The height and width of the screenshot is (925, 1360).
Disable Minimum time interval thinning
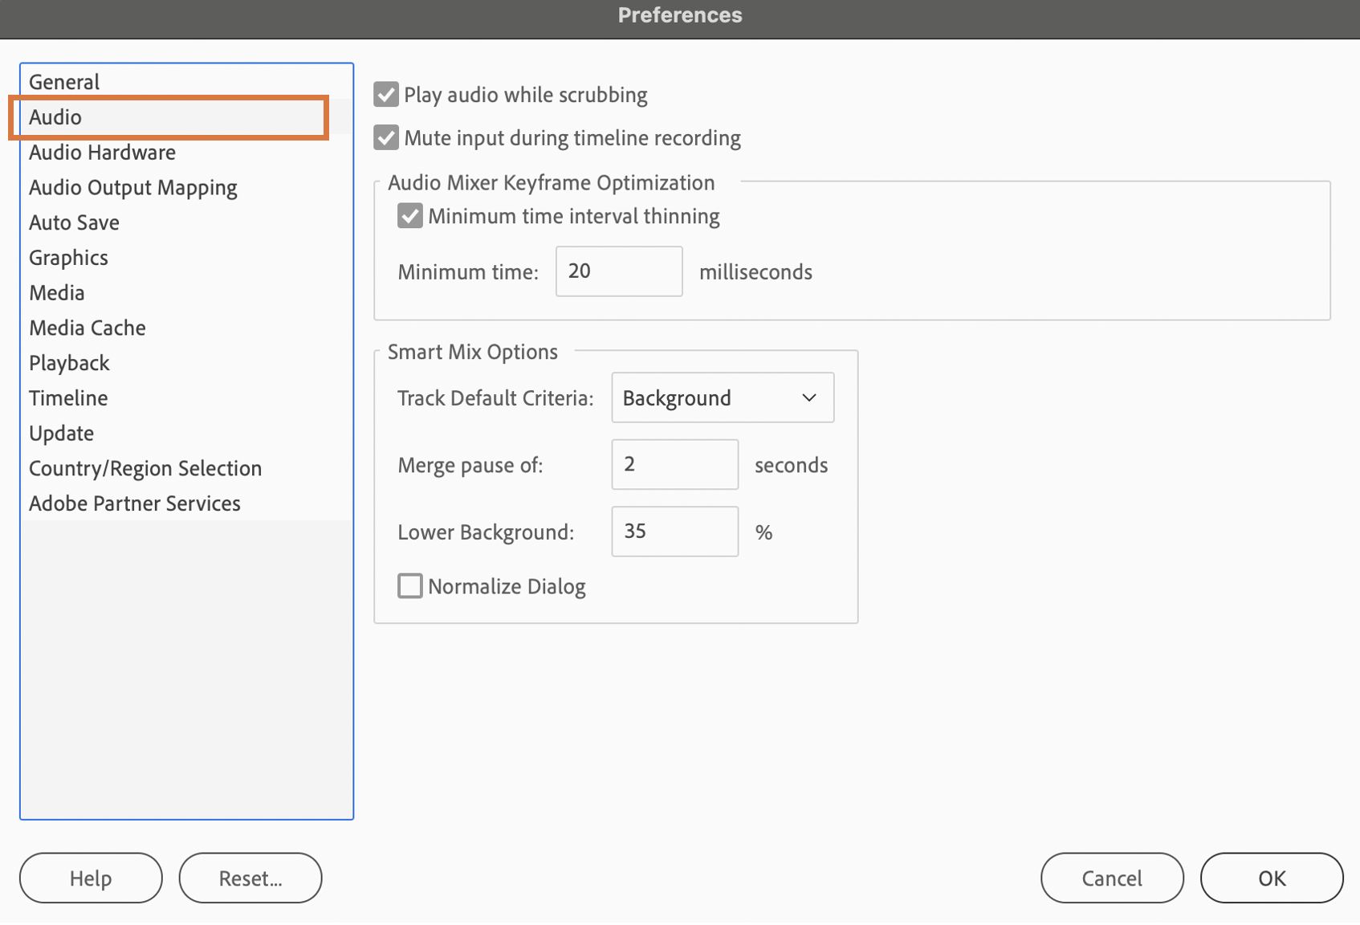click(410, 216)
